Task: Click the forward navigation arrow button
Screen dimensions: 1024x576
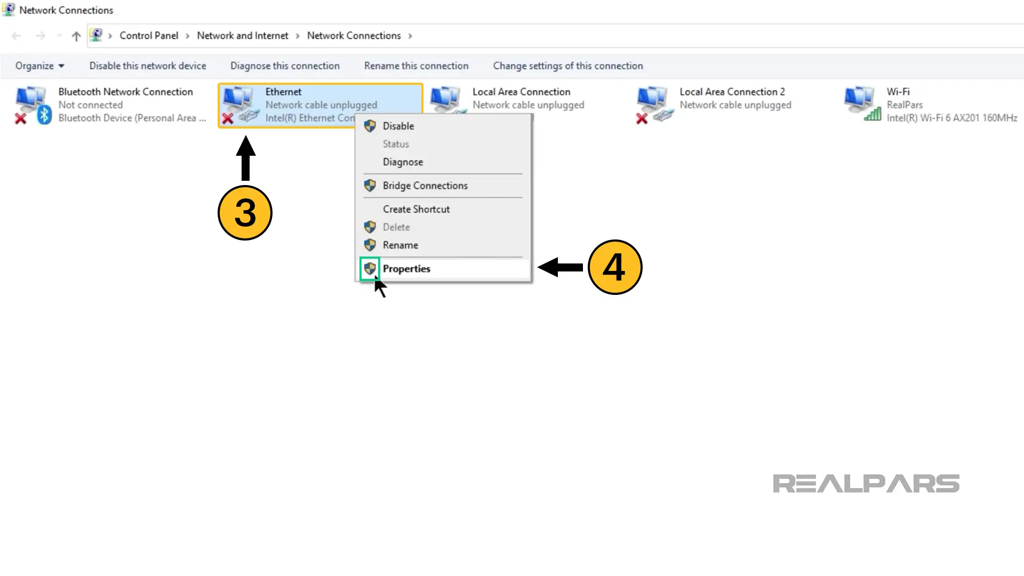Action: [x=40, y=36]
